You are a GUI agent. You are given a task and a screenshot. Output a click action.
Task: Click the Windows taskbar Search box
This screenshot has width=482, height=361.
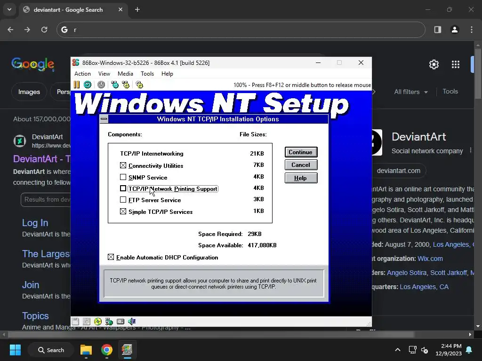51,350
